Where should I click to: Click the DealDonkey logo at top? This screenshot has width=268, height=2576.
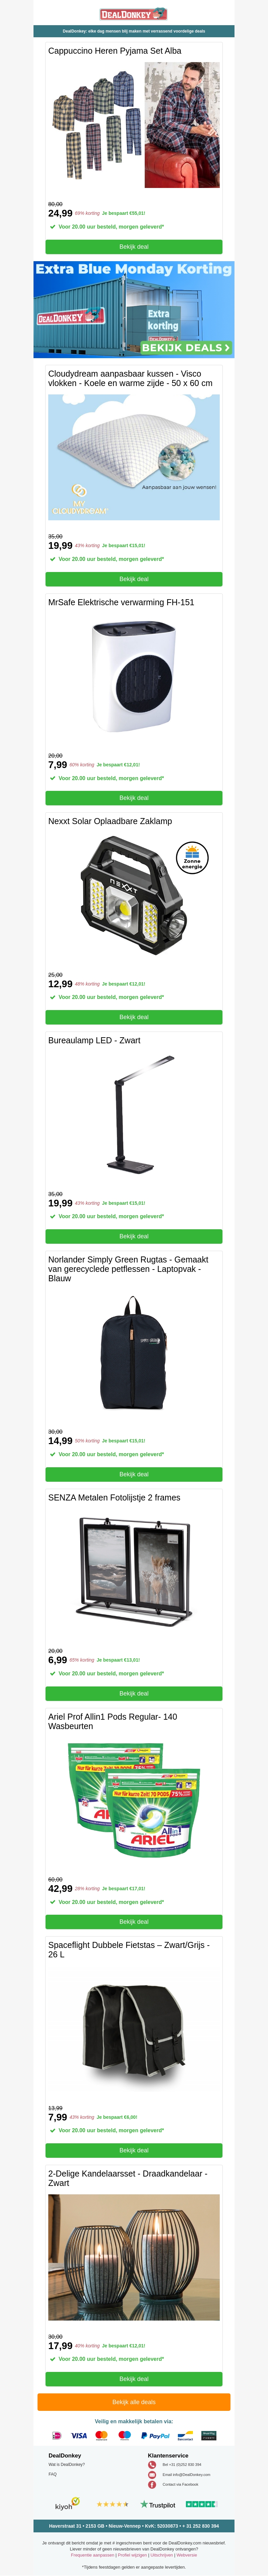(x=134, y=14)
